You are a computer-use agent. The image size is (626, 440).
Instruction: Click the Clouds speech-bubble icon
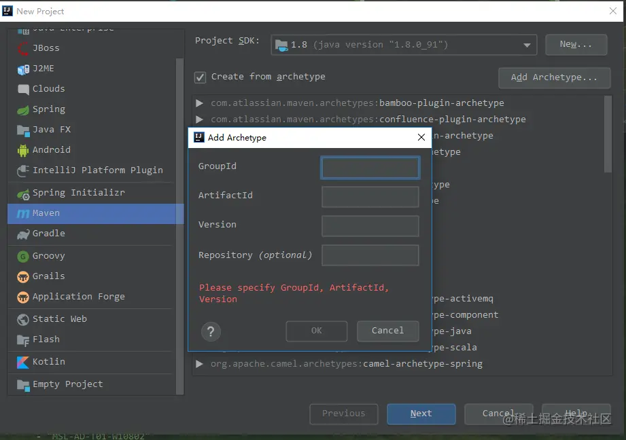(x=23, y=90)
